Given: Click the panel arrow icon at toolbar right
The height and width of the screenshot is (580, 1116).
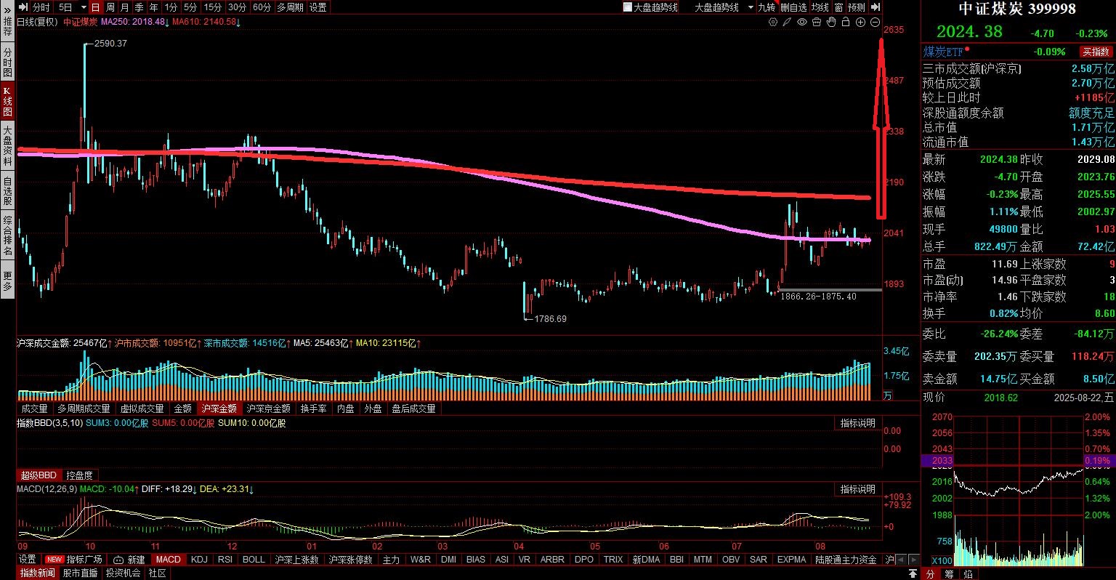Looking at the screenshot, I should (876, 7).
